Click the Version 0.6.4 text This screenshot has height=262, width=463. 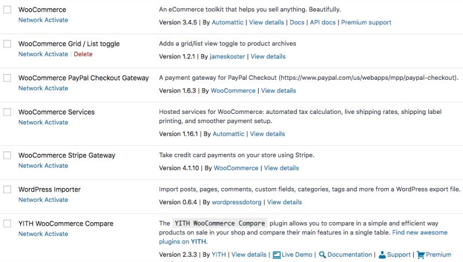[178, 202]
